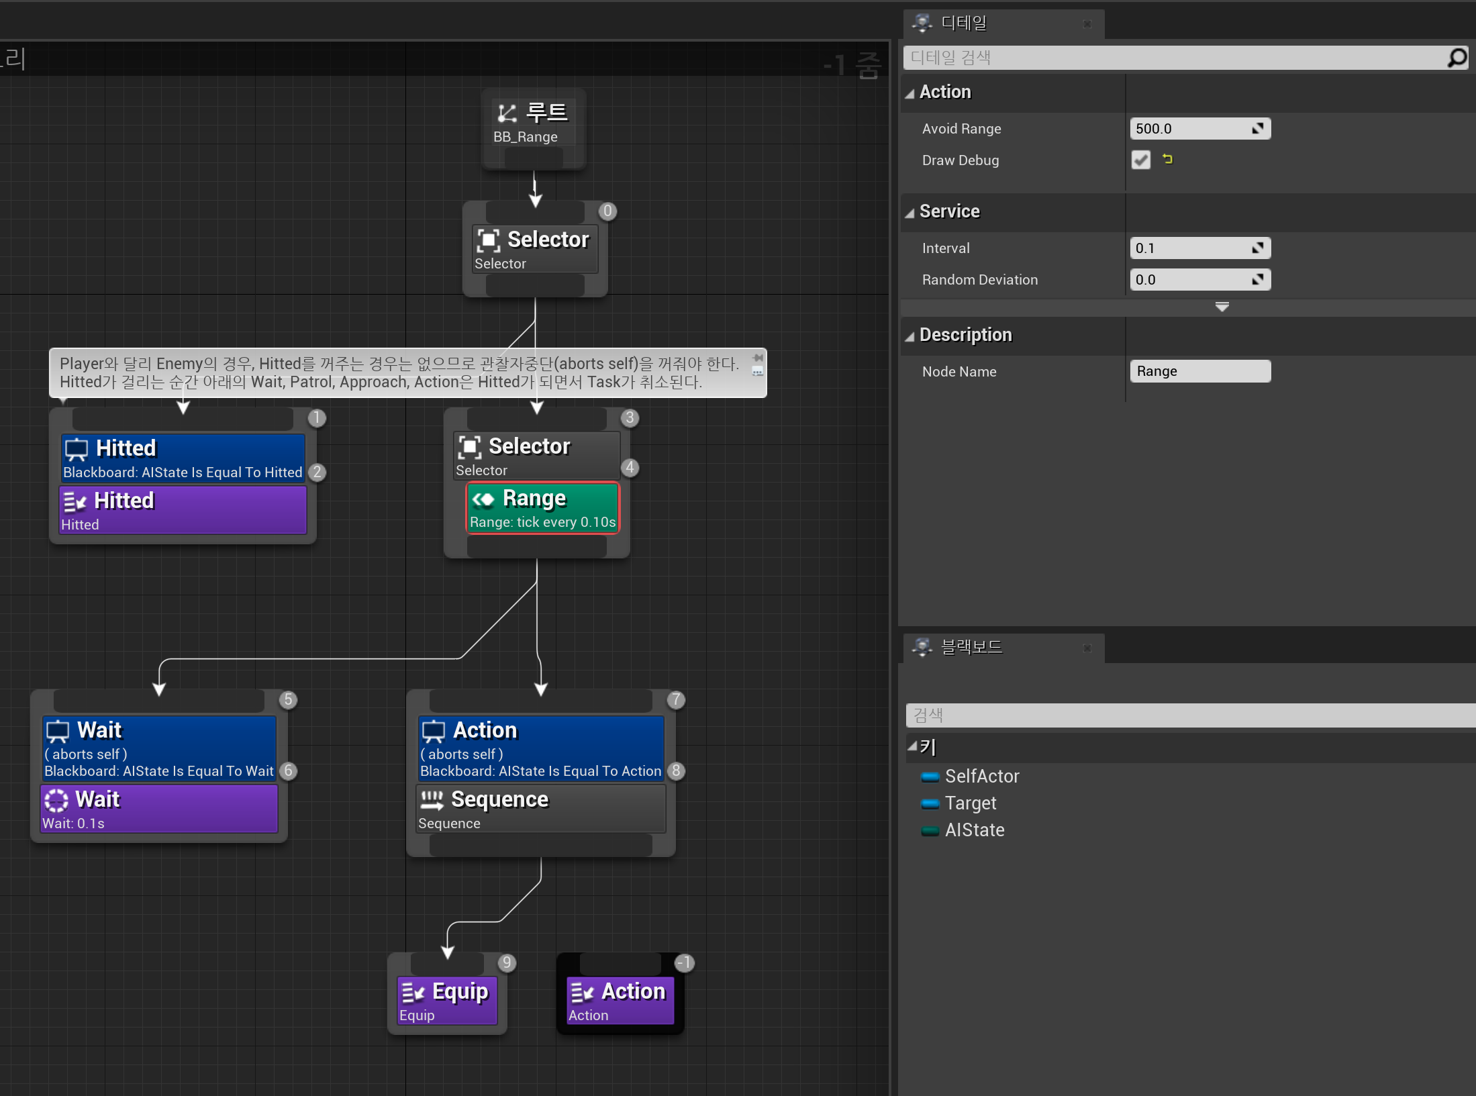Toggle the comment bubble pin button
1476x1096 pixels.
pos(758,358)
